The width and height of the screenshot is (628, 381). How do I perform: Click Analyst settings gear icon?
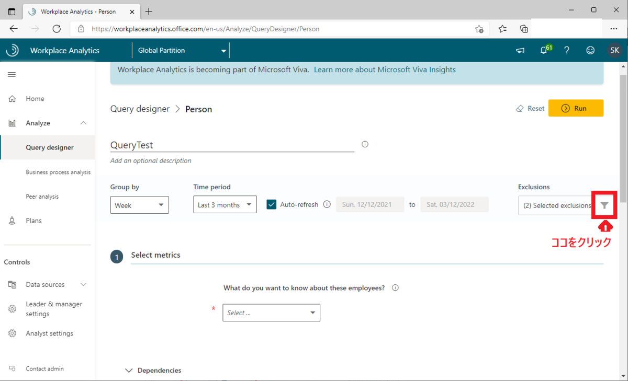coord(13,333)
